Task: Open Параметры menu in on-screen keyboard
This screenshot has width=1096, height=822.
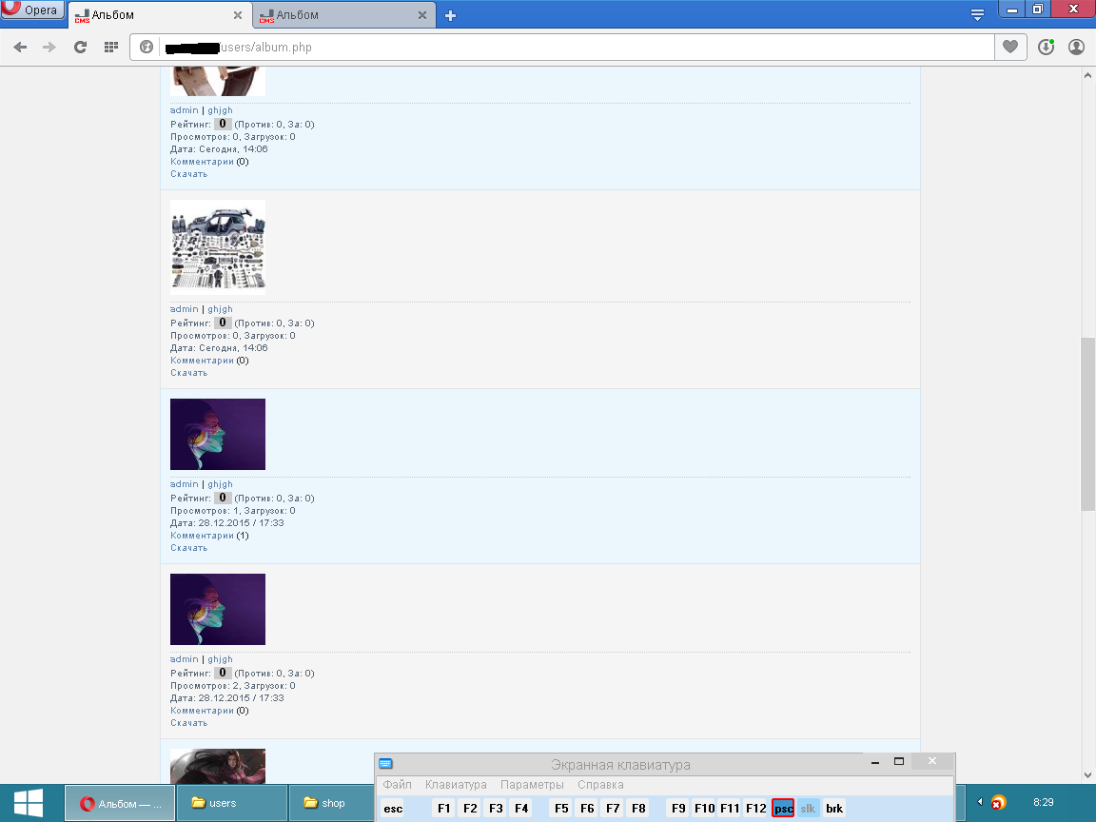Action: pyautogui.click(x=532, y=784)
